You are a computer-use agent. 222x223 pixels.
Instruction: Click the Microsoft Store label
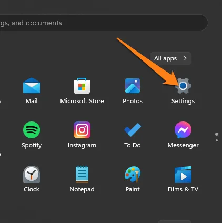[82, 101]
